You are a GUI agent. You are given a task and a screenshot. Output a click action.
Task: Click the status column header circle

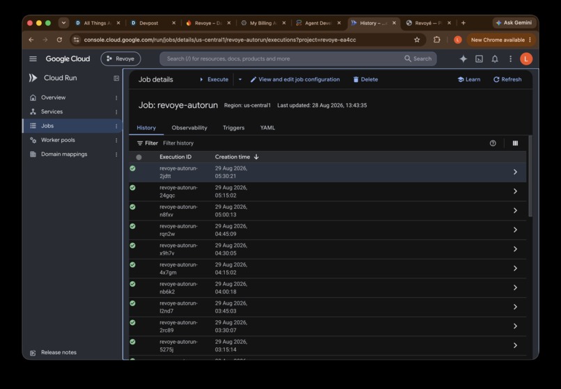click(x=139, y=157)
